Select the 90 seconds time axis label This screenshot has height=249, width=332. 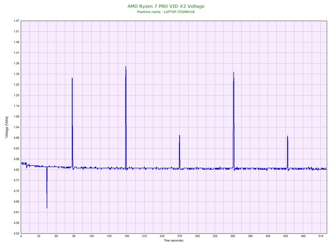74,236
